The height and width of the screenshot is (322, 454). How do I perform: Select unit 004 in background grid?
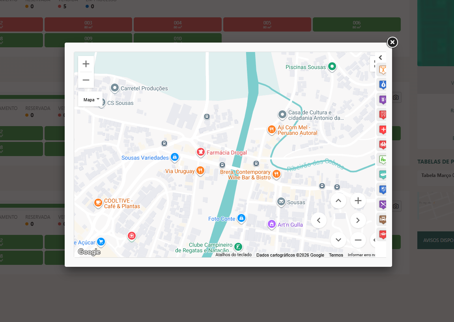[177, 24]
